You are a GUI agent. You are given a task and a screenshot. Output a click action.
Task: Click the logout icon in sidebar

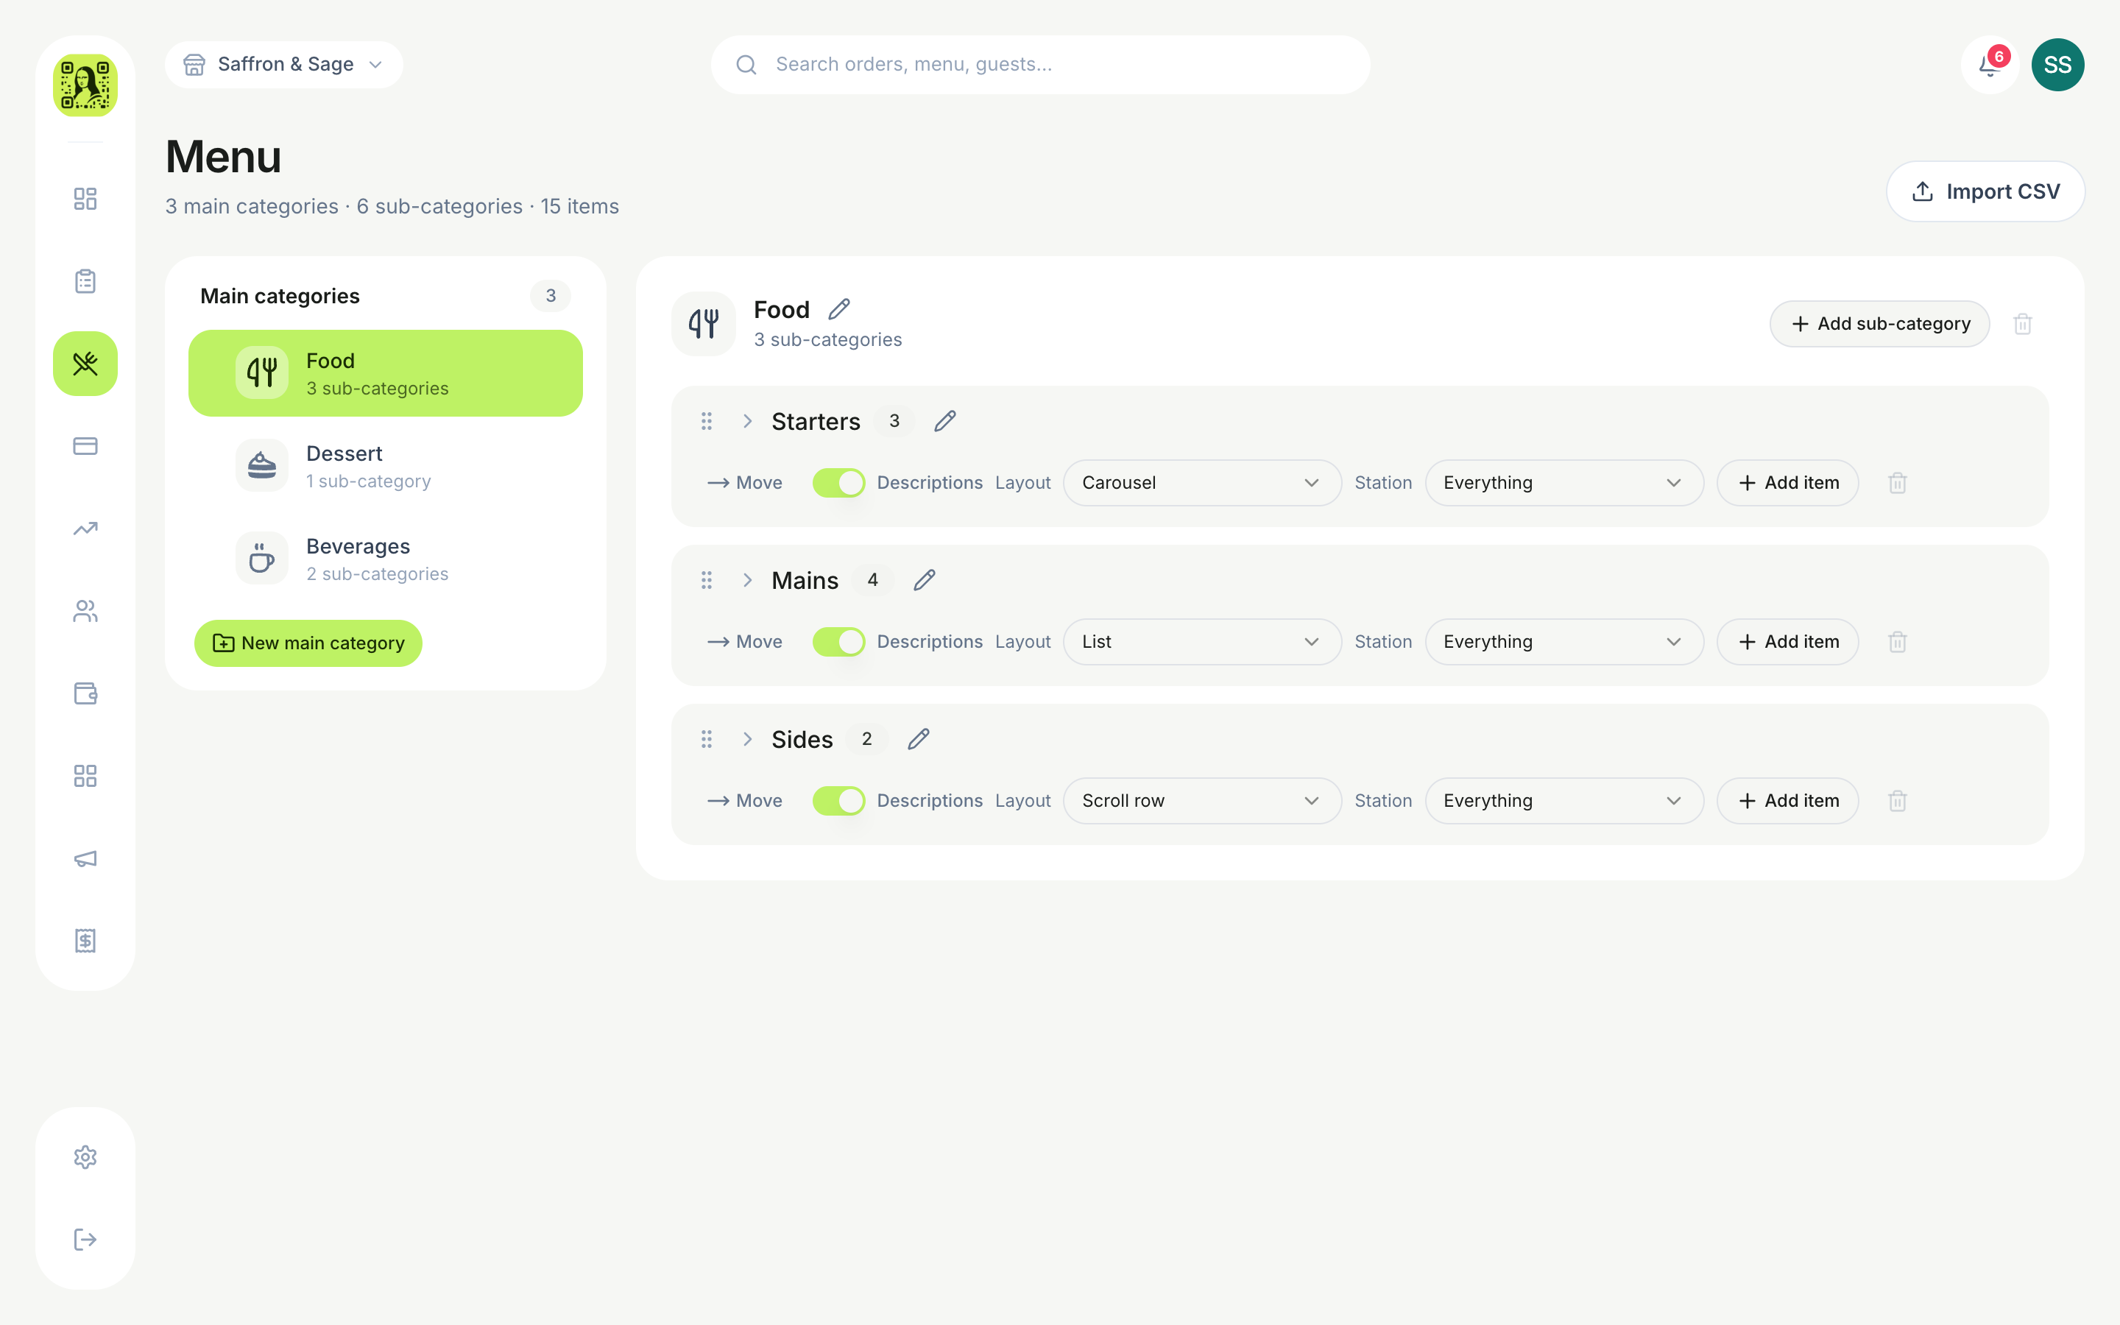pos(85,1239)
